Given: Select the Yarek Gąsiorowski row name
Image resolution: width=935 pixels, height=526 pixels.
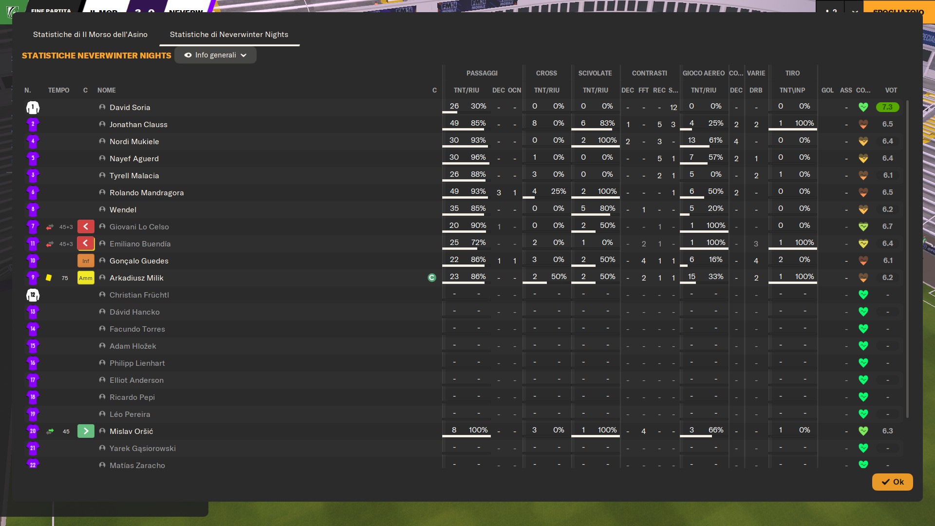Looking at the screenshot, I should pos(143,448).
